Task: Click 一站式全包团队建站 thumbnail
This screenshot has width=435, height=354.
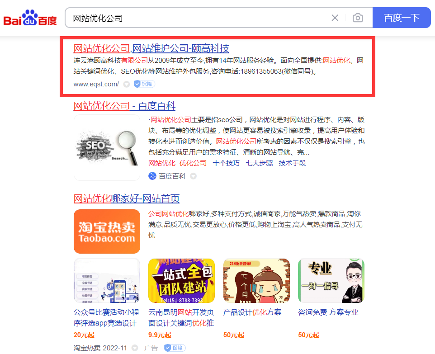Action: pyautogui.click(x=181, y=280)
